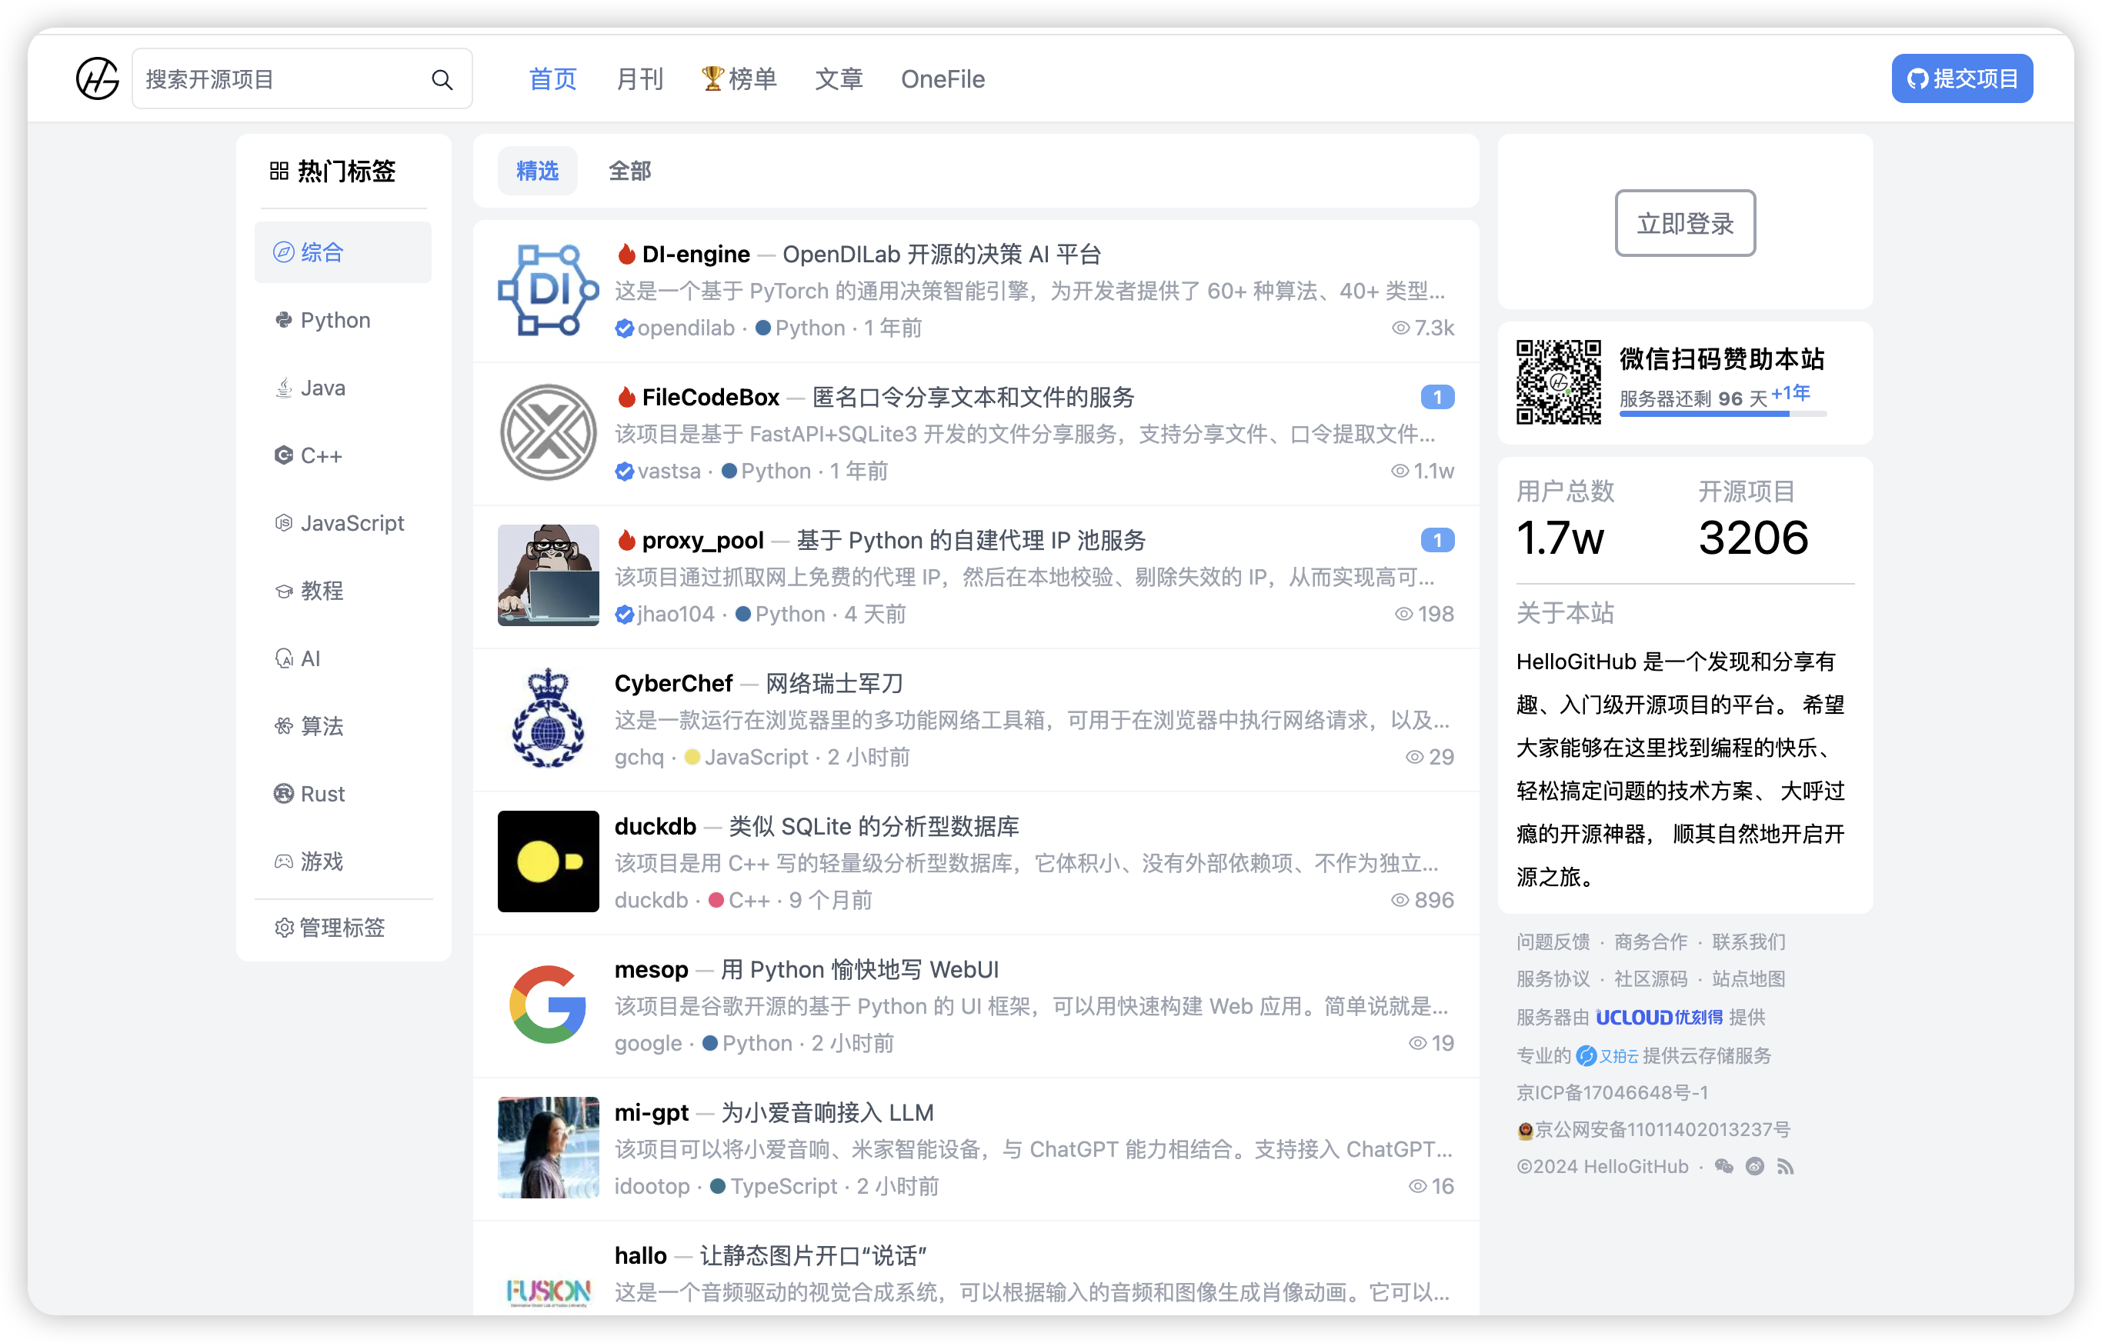This screenshot has width=2102, height=1343.
Task: Select the C++ tag
Action: pyautogui.click(x=343, y=455)
